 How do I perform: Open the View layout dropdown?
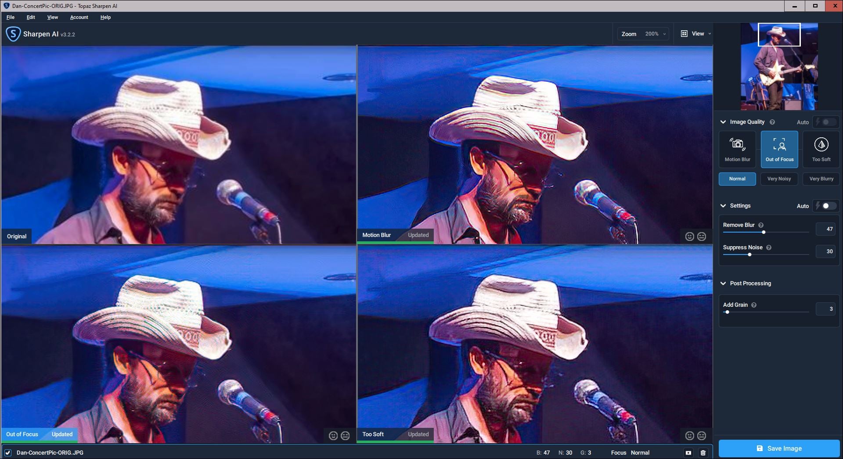pos(696,34)
